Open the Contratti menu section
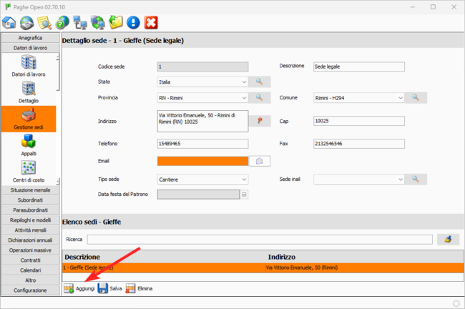Screen dimensions: 465x309 click(29, 260)
